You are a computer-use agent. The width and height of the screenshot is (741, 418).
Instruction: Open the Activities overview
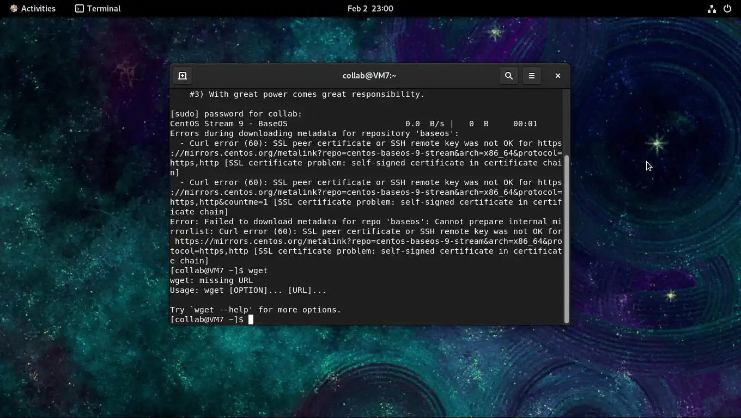33,9
